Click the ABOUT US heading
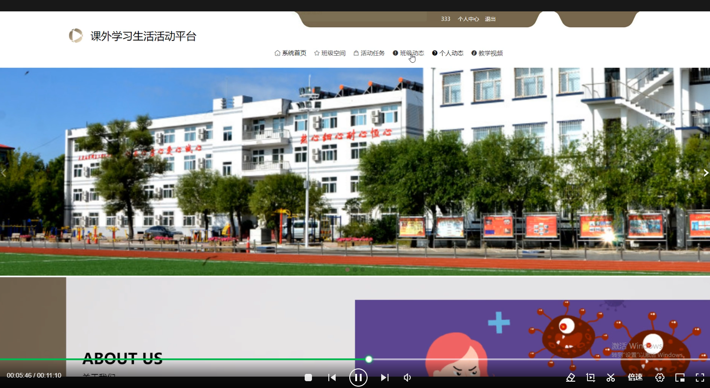 (123, 359)
